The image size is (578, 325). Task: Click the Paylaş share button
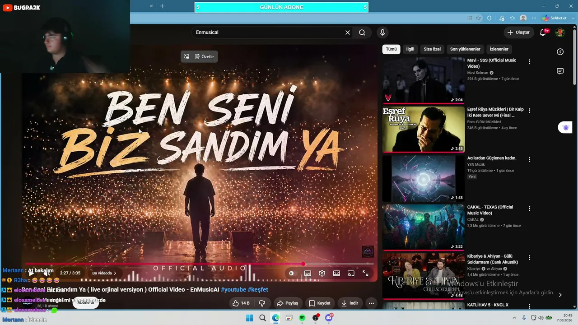tap(288, 303)
